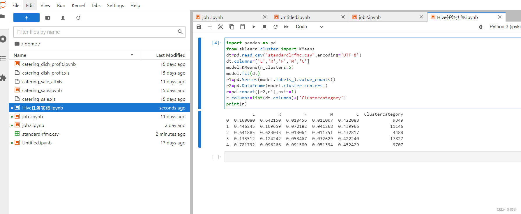The image size is (521, 214).
Task: Click the Jupyter logo icon
Action: pos(3,5)
